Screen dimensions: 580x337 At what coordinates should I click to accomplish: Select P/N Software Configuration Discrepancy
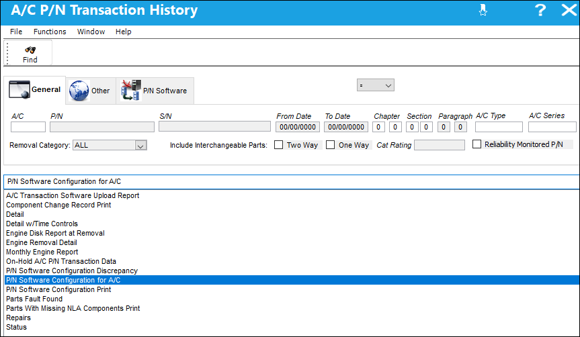pos(72,271)
